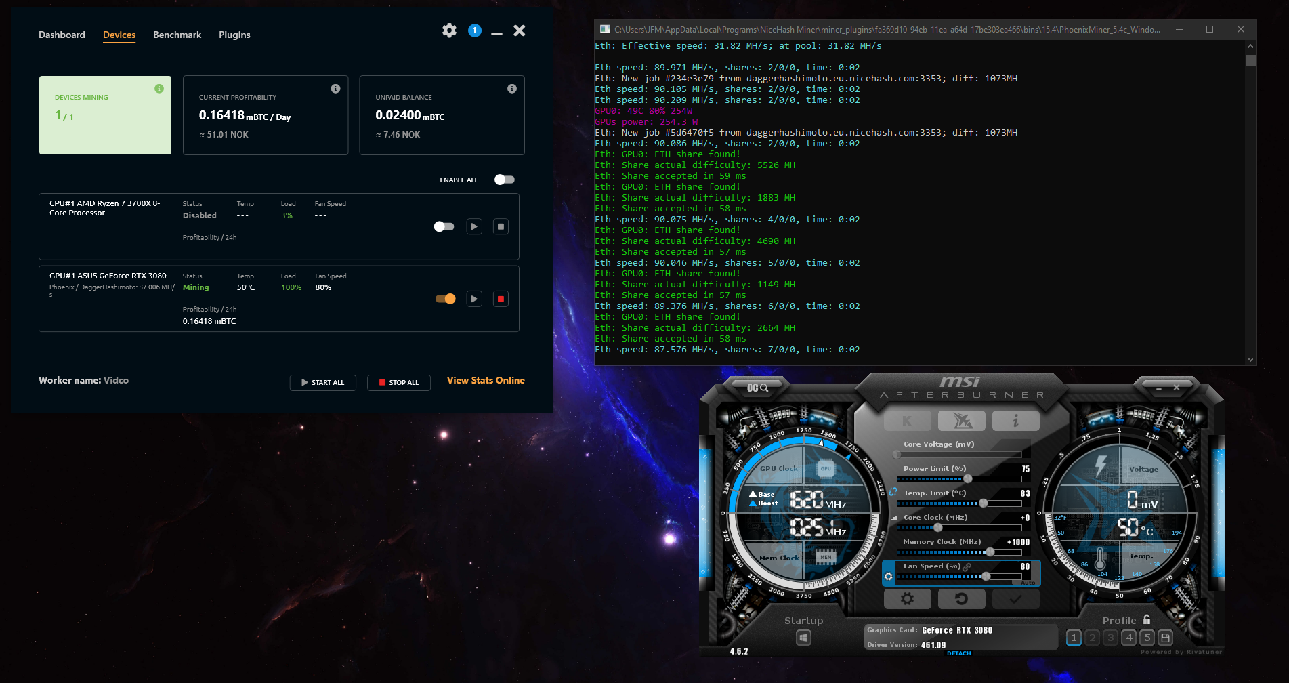
Task: Disable GPU#1 ASUS RTX 3080 toggle
Action: click(446, 299)
